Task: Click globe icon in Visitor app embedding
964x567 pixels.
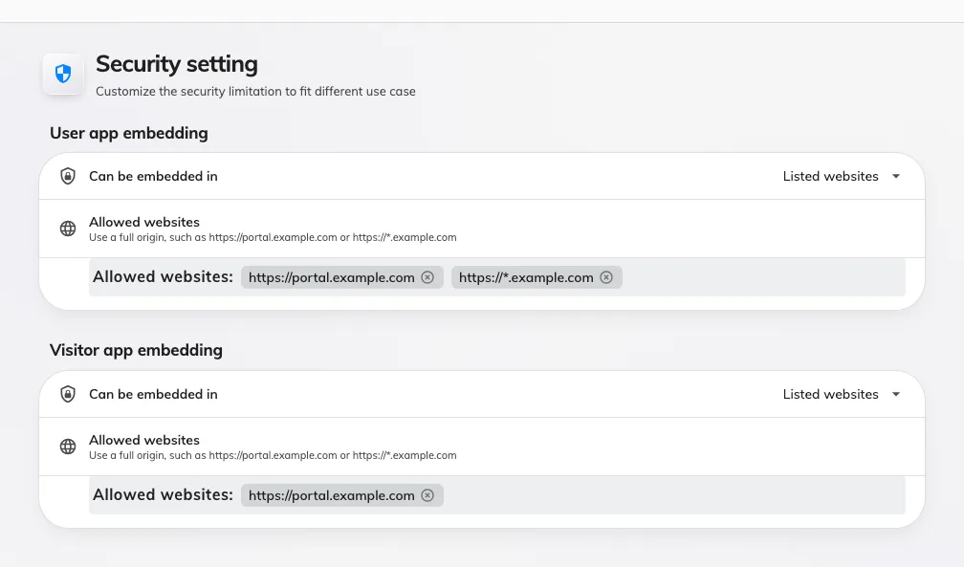Action: pos(68,447)
